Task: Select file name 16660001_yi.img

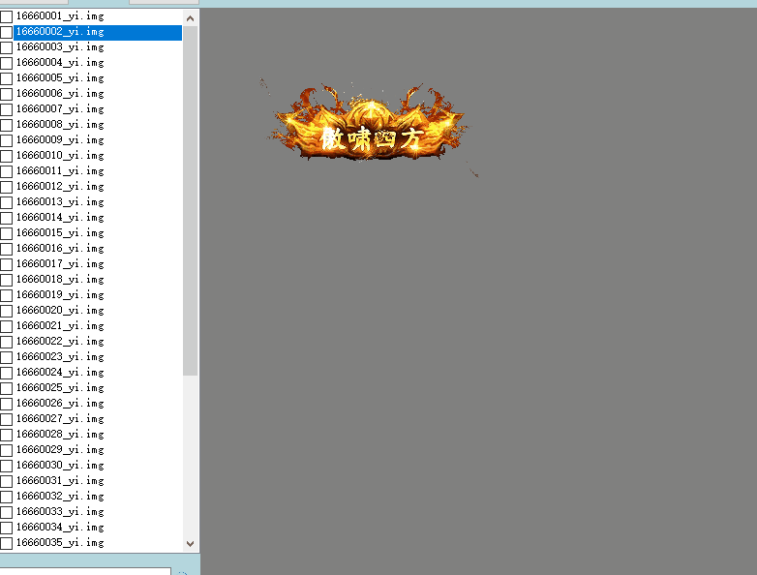Action: [x=60, y=16]
